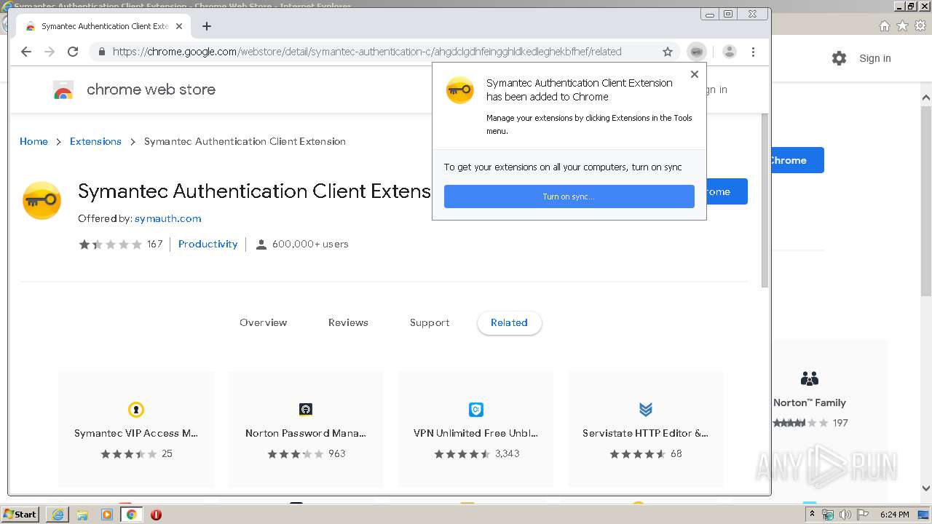932x524 pixels.
Task: Click the system clock showing 6:24 PM
Action: [894, 515]
